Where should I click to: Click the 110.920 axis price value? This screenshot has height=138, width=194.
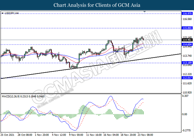pos(187,92)
